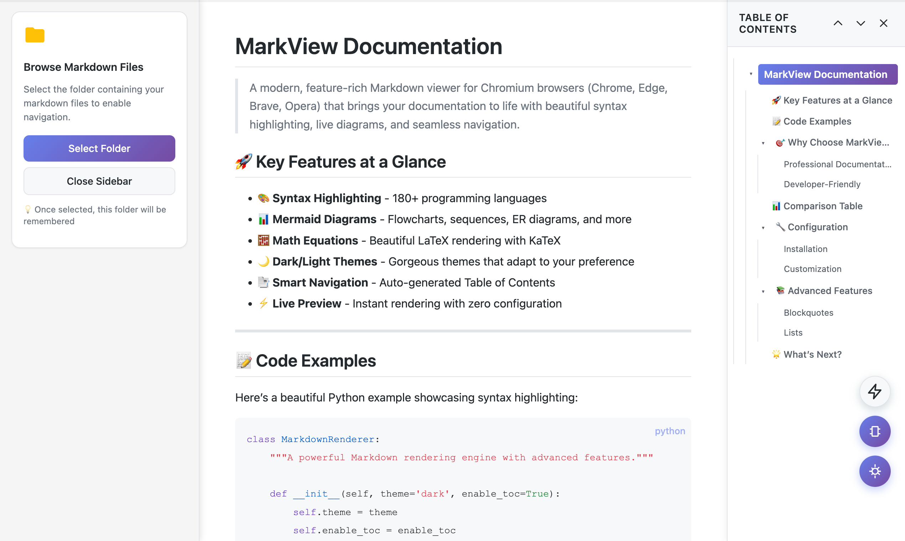
Task: Click the rocket icon beside the Key Features heading
Action: click(x=243, y=162)
